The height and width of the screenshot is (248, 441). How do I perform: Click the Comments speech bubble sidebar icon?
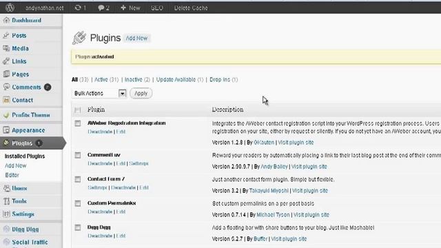(x=6, y=87)
